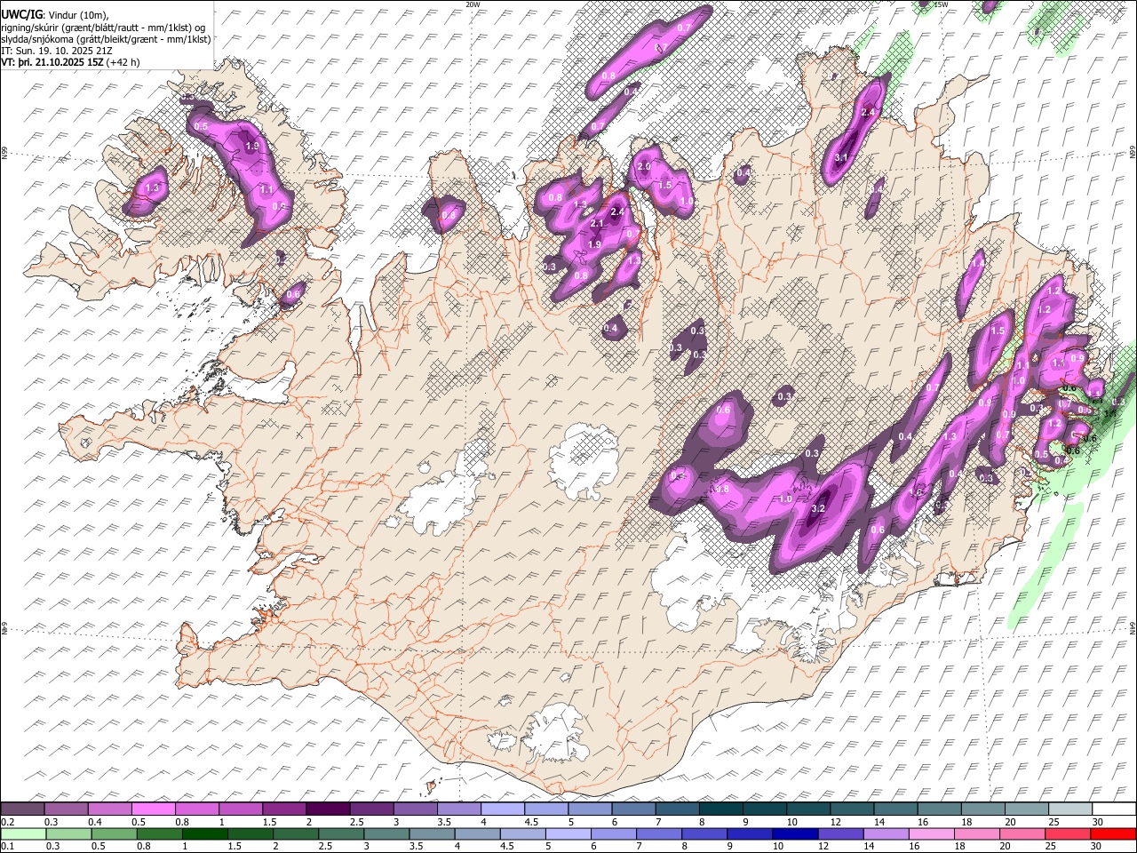Select the light pink 16 swatch in the rain legend
Screen dimensions: 1137x853
pos(931,833)
